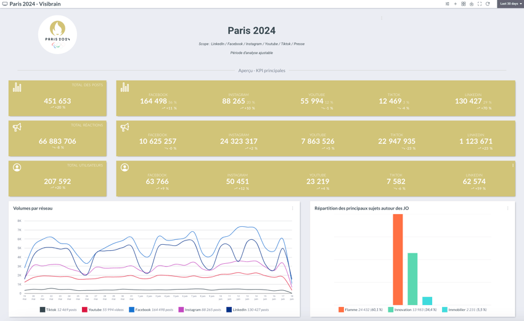
Task: Click LinkedIn reactions value 1 123 671
Action: click(x=476, y=141)
